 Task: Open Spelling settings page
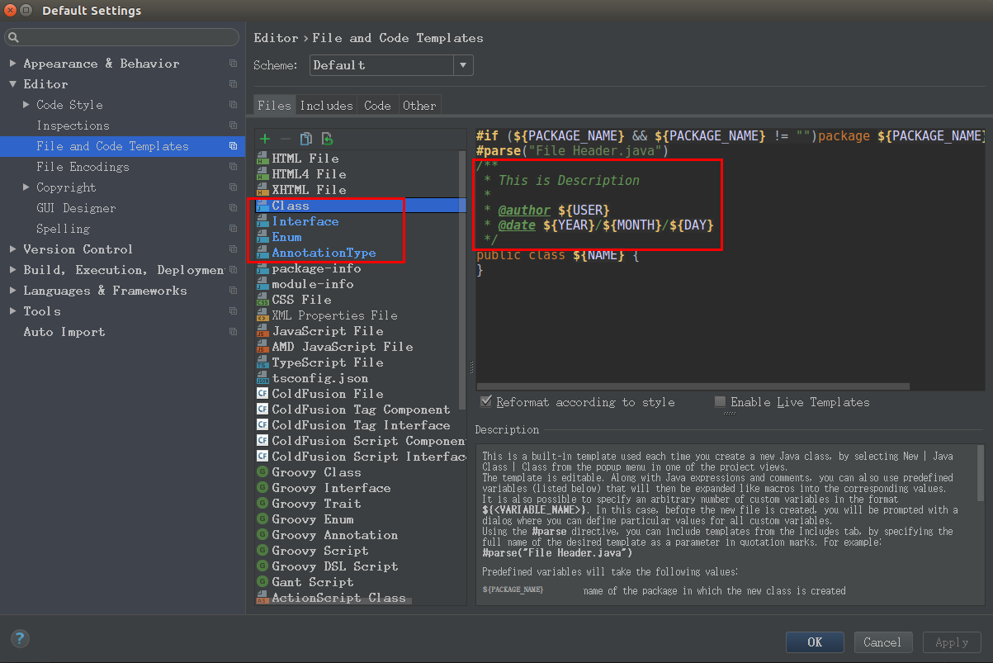(64, 229)
